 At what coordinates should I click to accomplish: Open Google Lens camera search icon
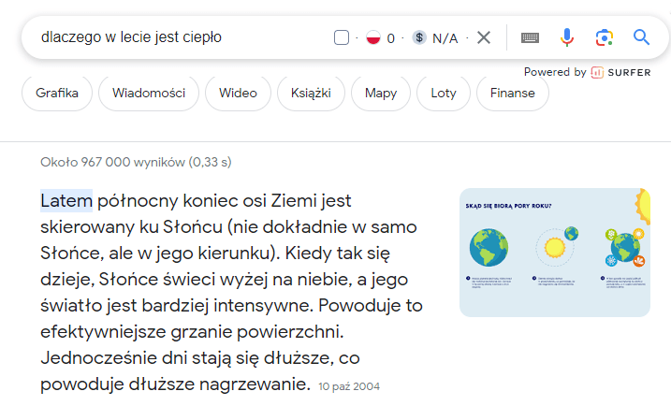tap(605, 37)
